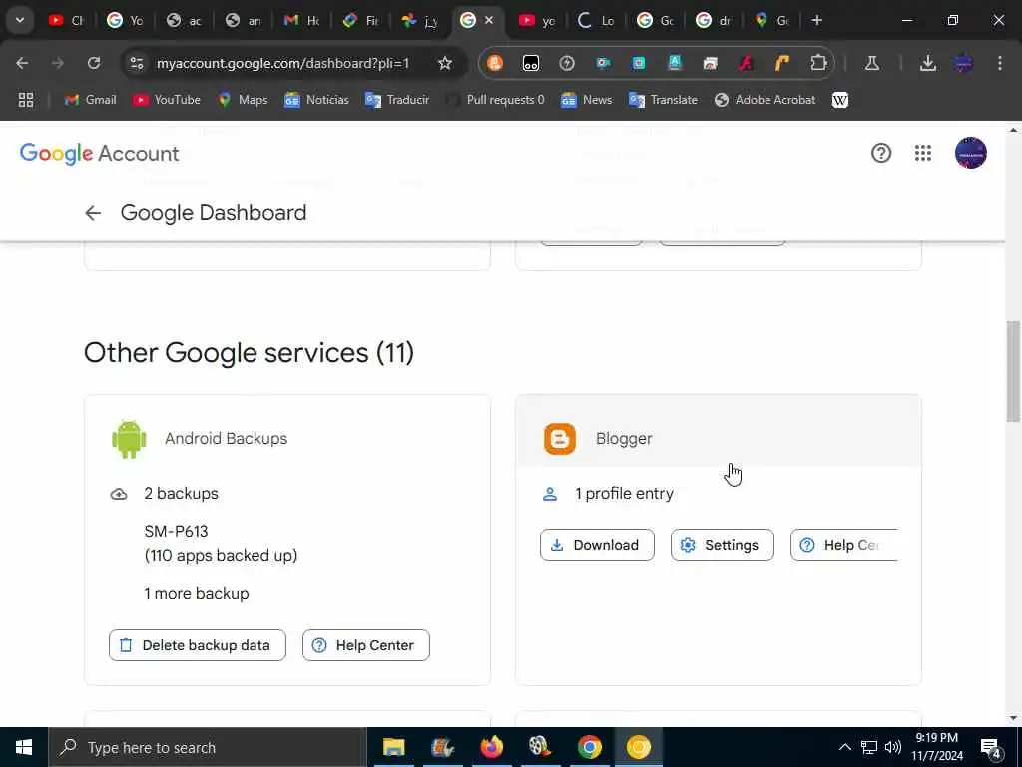Click the page vertical scrollbar thumb

click(1013, 372)
